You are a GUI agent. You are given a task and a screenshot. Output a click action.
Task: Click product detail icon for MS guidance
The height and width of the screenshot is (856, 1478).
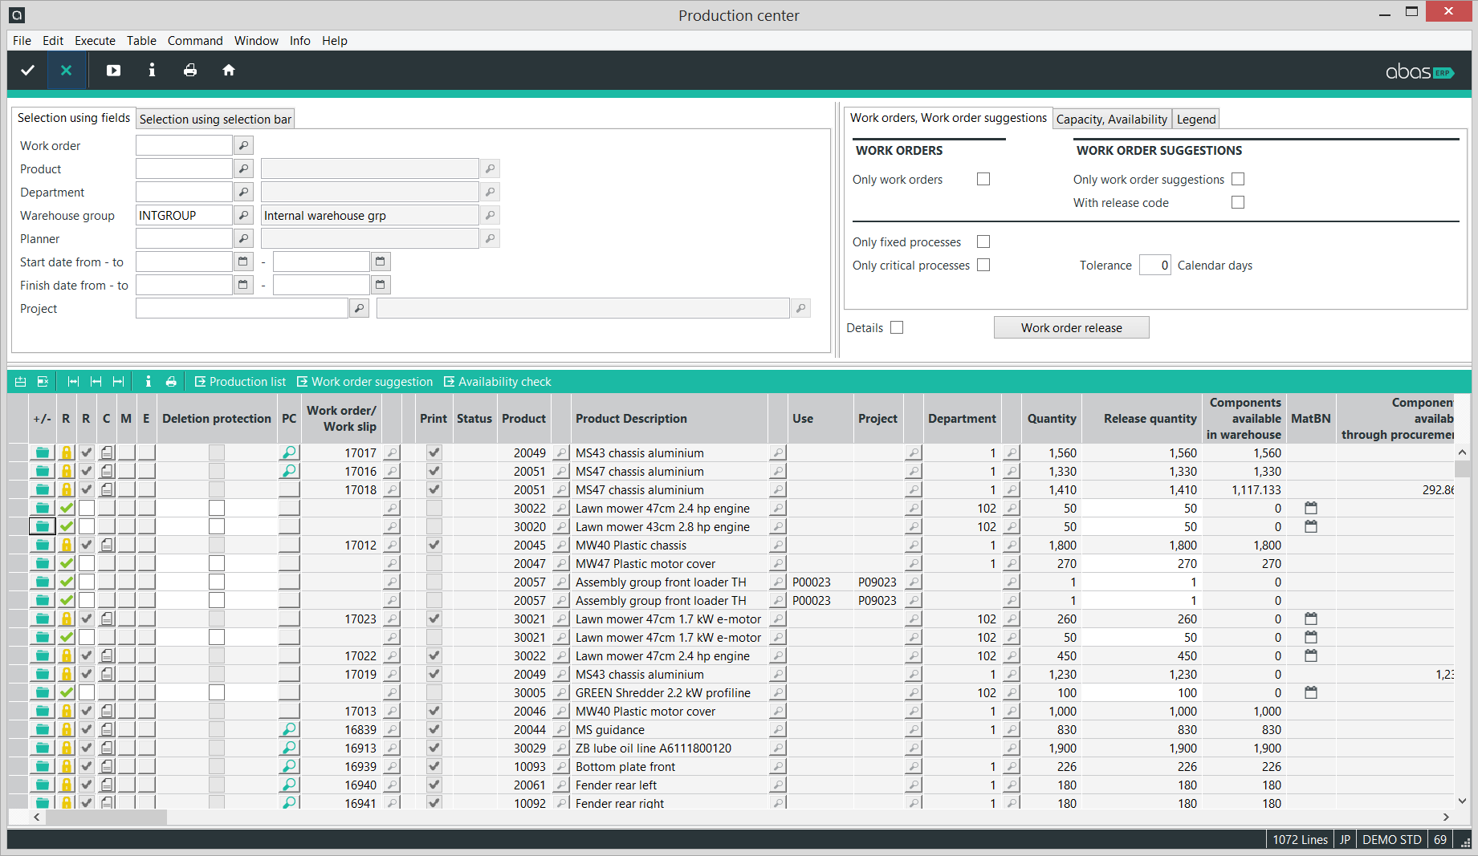561,729
